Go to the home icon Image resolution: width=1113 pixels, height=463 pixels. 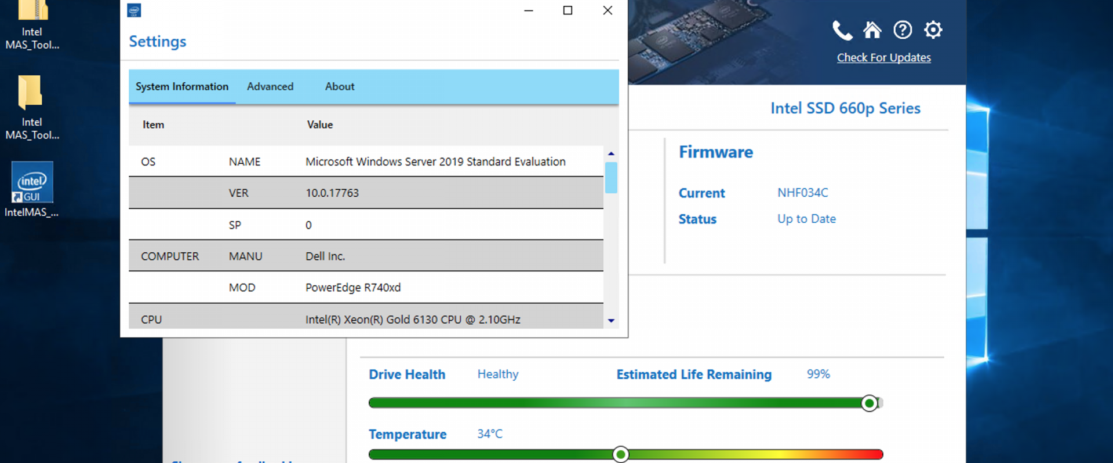point(872,30)
